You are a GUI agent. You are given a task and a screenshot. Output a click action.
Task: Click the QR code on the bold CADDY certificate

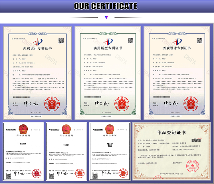8,176
